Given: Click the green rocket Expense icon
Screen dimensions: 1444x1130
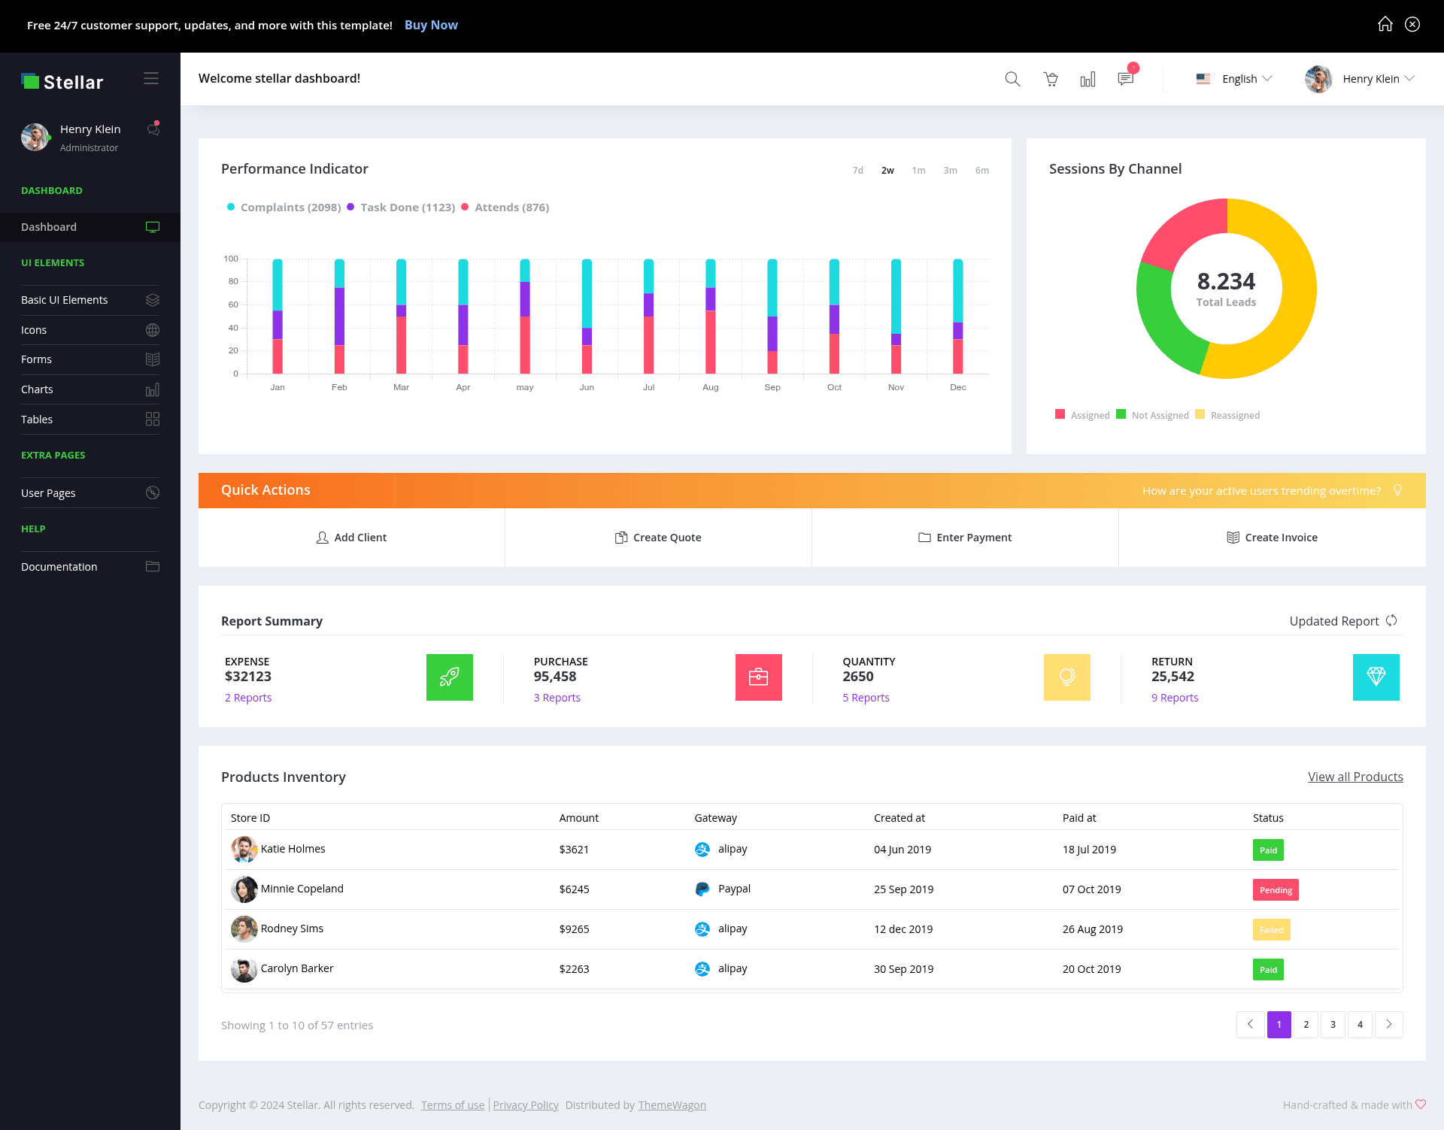Looking at the screenshot, I should 450,677.
